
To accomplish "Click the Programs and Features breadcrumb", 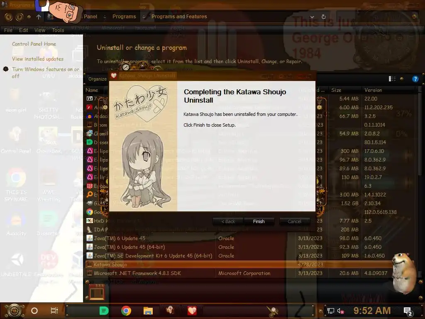I will pos(179,17).
